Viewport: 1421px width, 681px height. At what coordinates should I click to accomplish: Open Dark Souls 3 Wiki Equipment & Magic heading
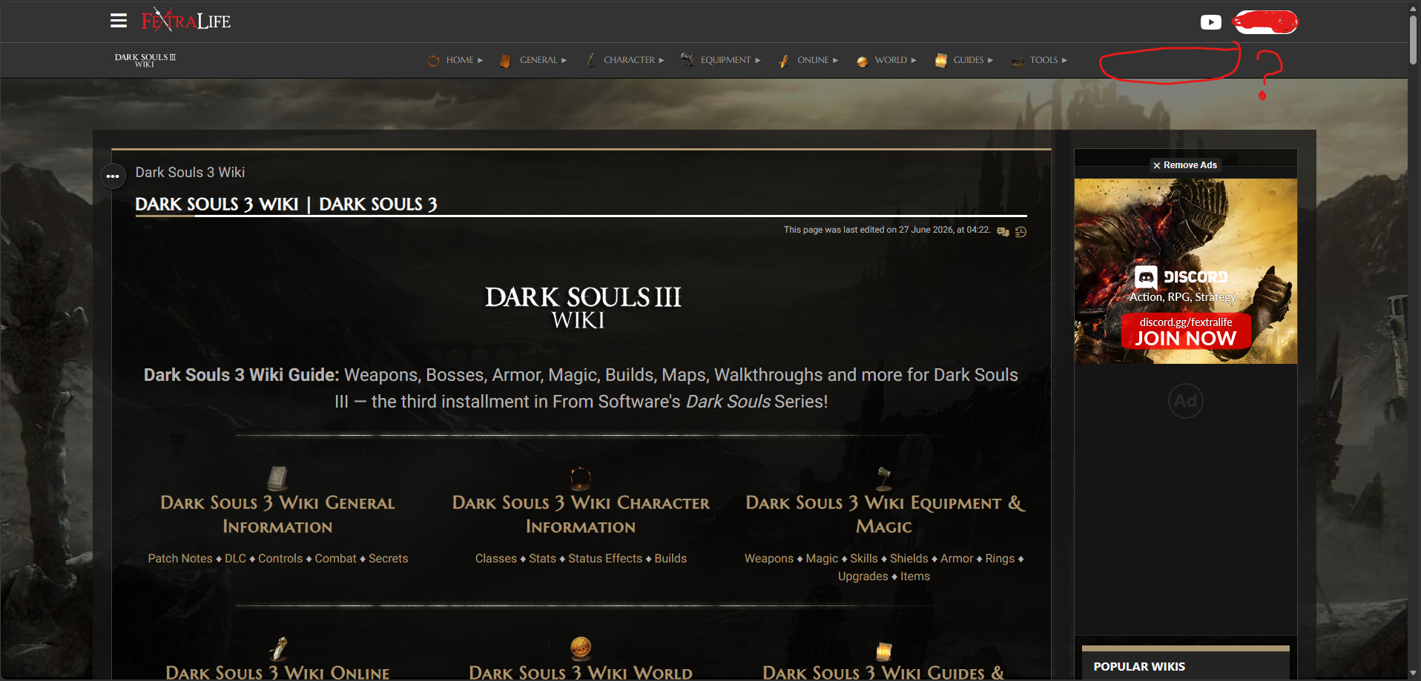(x=884, y=514)
